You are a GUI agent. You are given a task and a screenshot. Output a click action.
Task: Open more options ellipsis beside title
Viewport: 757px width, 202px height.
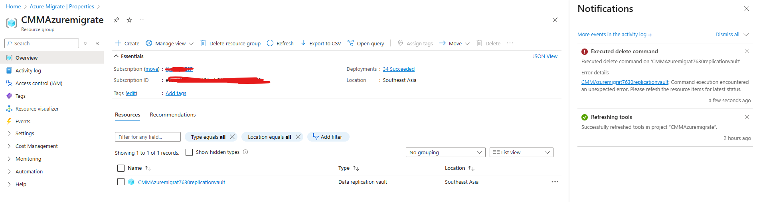[142, 20]
